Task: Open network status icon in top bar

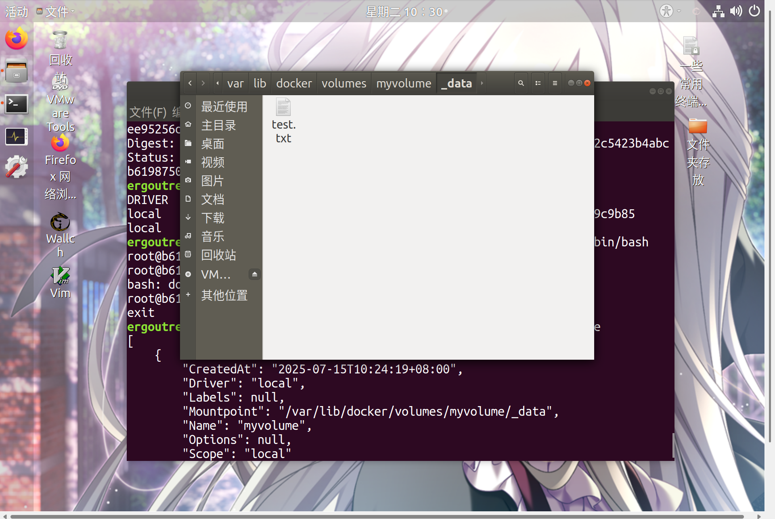Action: click(x=718, y=11)
